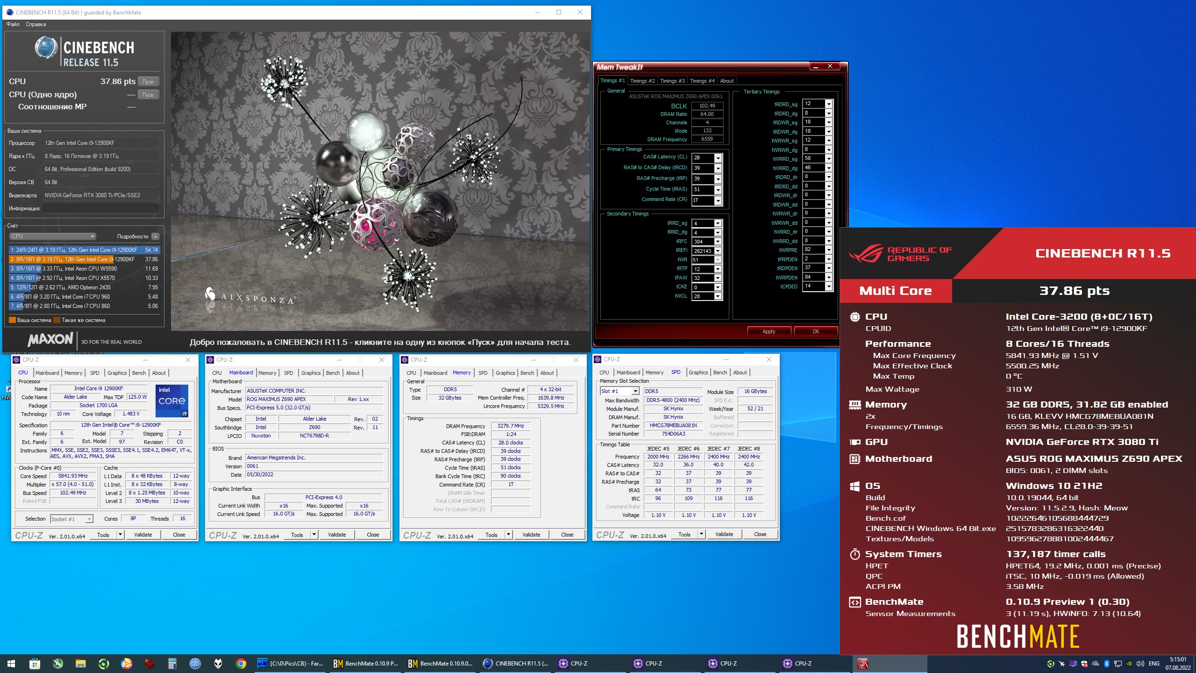Run CPU (Одно ядро) test Пуск button
This screenshot has height=673, width=1196.
click(x=148, y=95)
